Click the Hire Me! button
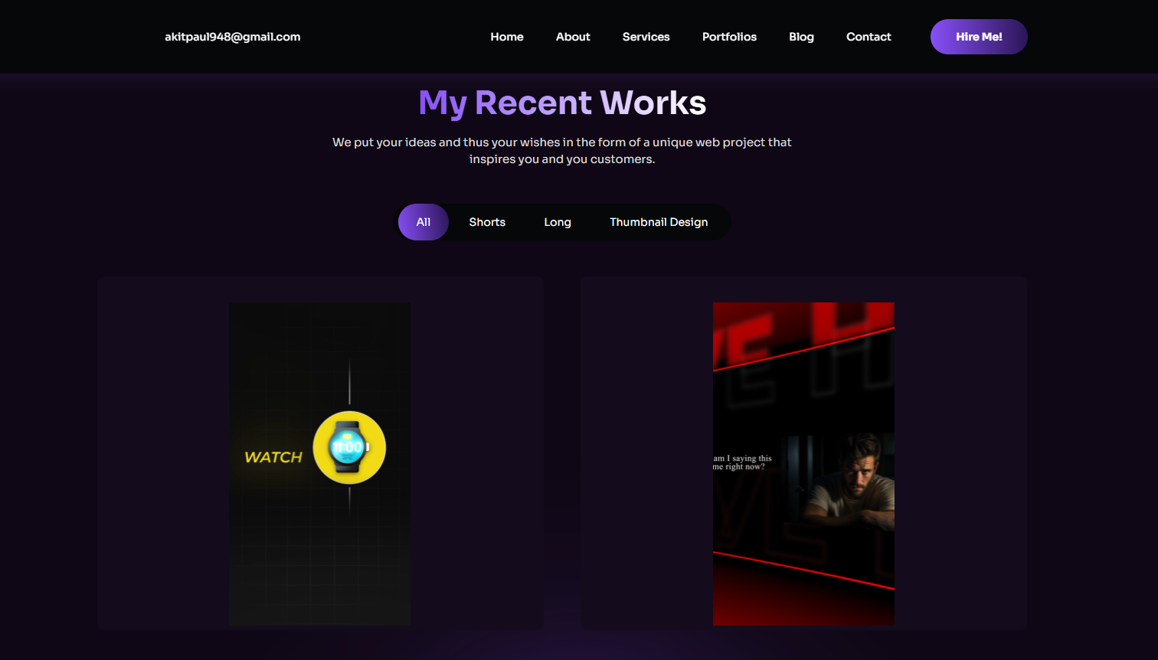 (x=979, y=36)
